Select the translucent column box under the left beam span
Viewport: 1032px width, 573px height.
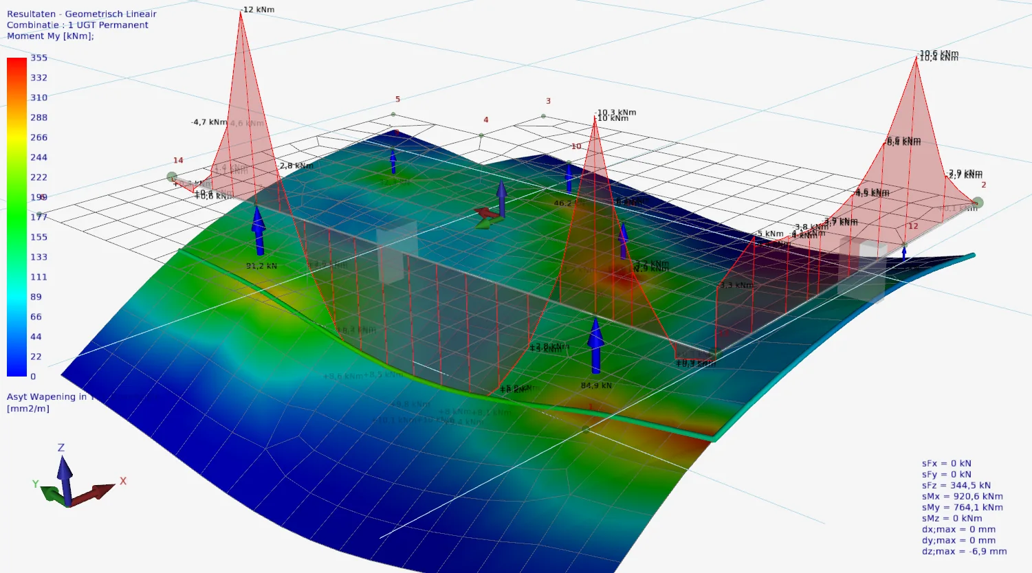point(397,251)
